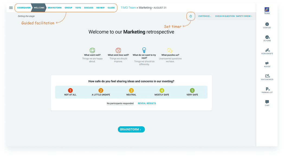This screenshot has width=284, height=156.
Task: Select safety rating 5 Very safe
Action: coord(192,92)
